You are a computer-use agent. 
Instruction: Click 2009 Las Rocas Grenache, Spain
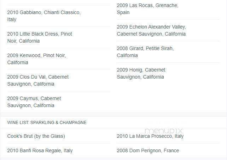click(147, 9)
